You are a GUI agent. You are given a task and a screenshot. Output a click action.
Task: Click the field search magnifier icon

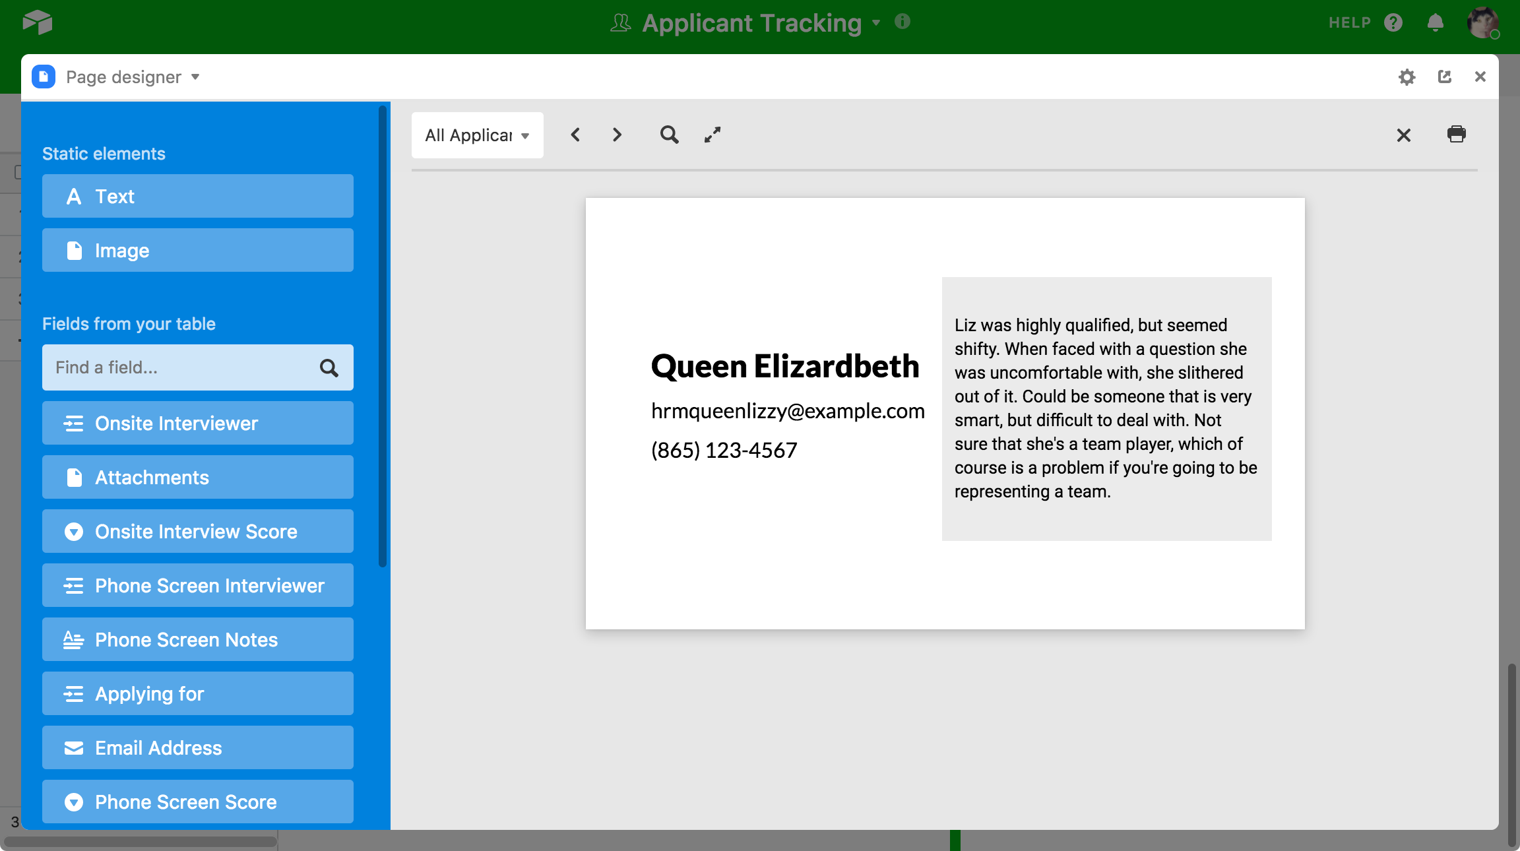coord(329,367)
